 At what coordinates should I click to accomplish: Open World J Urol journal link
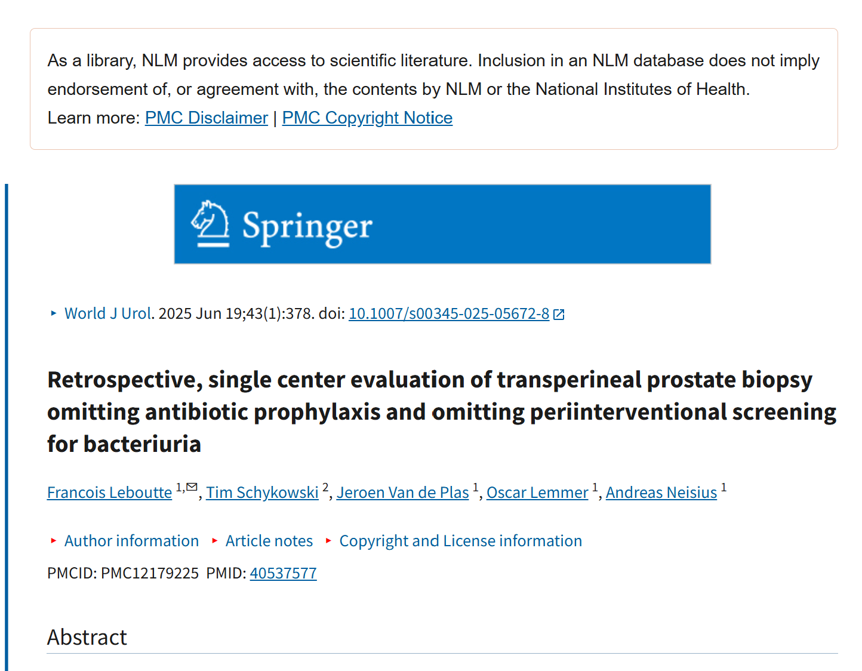pyautogui.click(x=107, y=313)
